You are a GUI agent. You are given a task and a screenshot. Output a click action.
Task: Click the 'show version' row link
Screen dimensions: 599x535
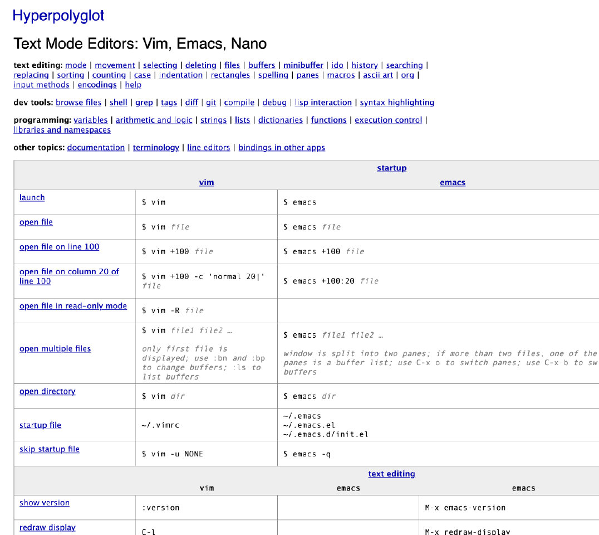click(45, 503)
